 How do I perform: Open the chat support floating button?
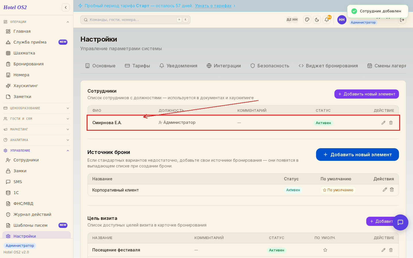[x=400, y=222]
